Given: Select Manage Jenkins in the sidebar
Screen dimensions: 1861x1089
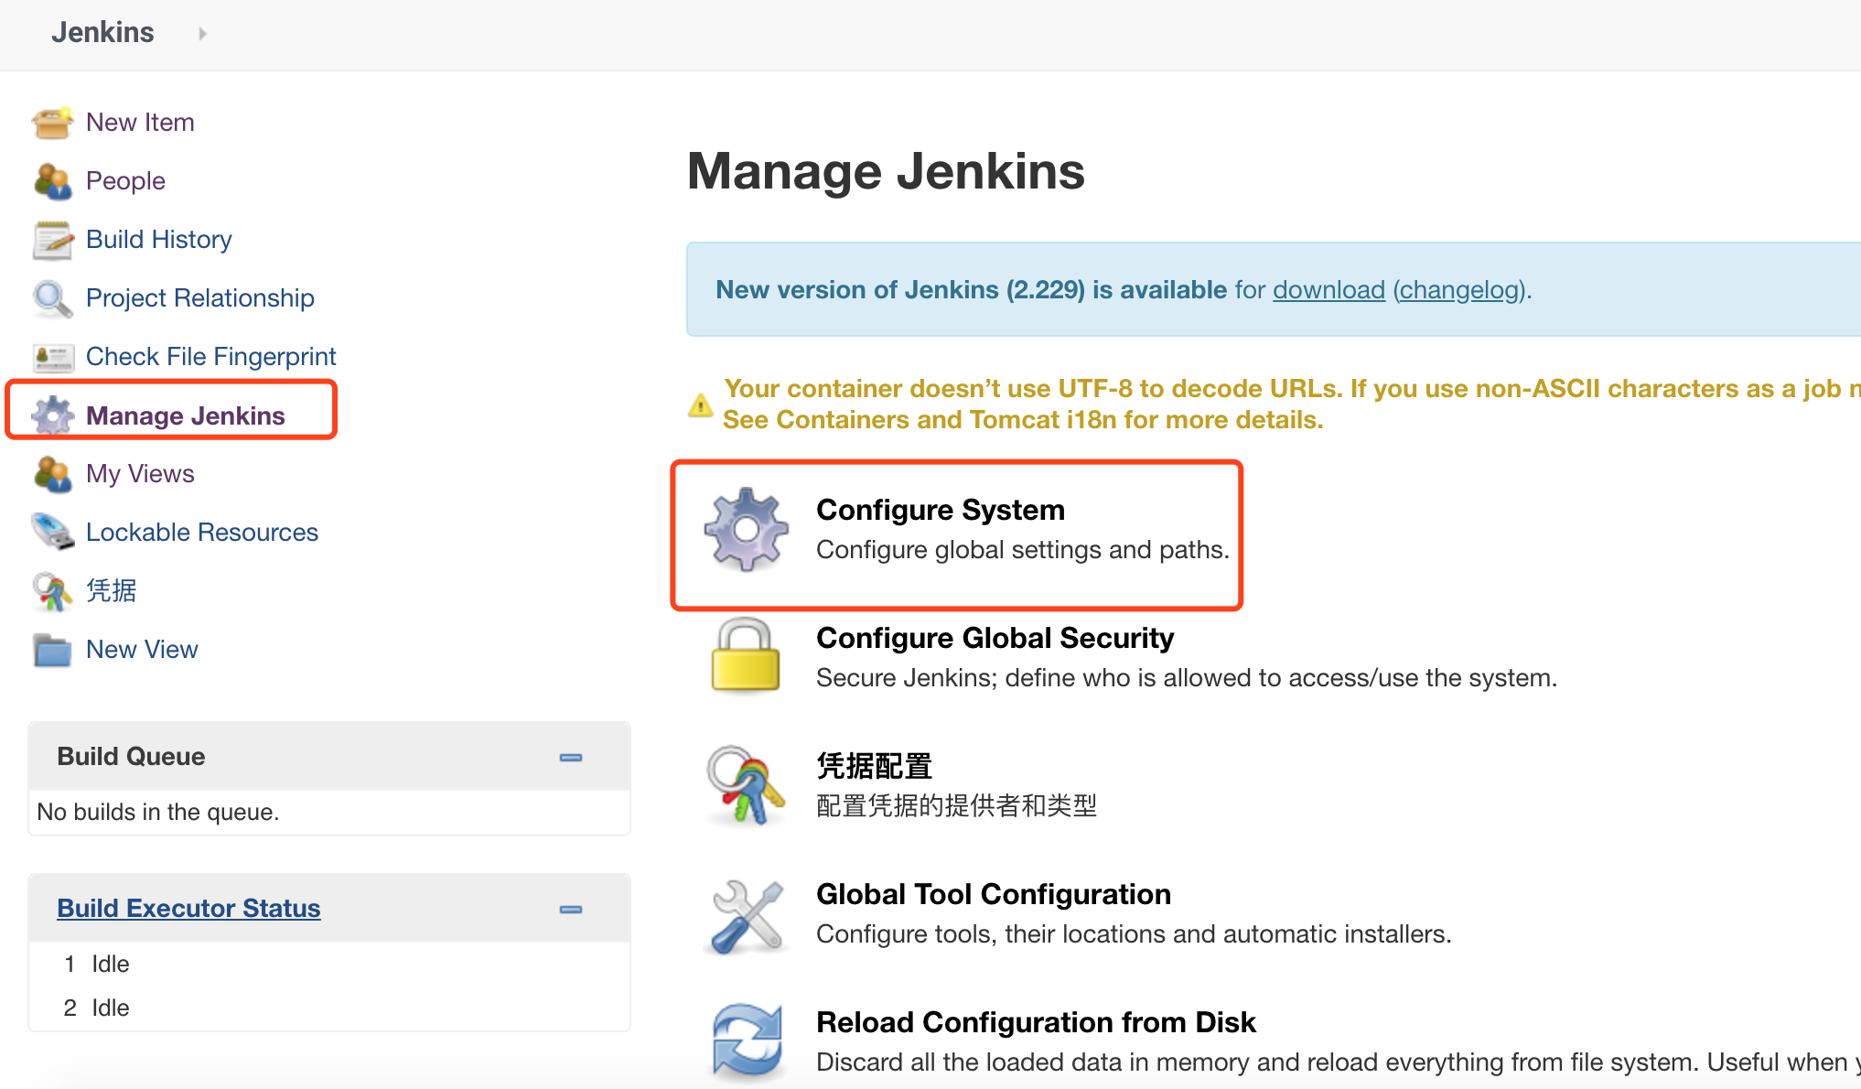Looking at the screenshot, I should point(186,415).
